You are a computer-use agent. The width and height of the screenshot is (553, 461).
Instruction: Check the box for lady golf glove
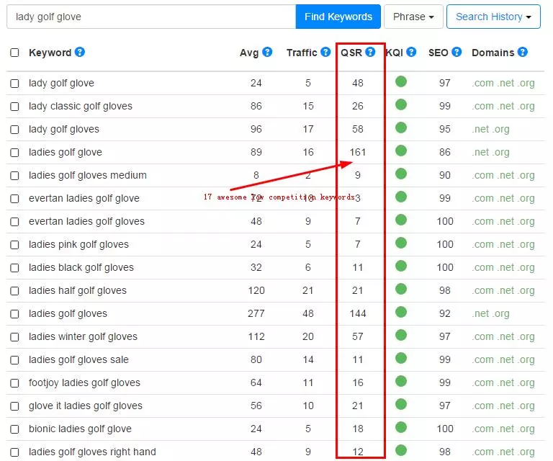14,84
